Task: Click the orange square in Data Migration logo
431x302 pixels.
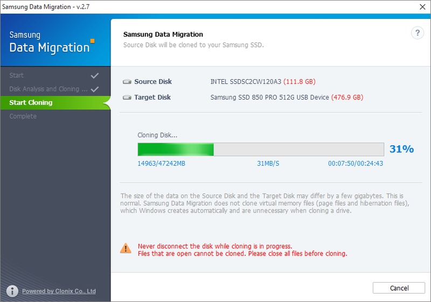Action: (x=92, y=40)
